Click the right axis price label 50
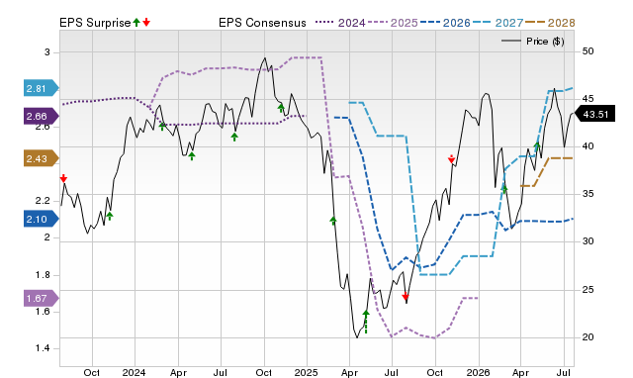This screenshot has width=633, height=378. 588,51
